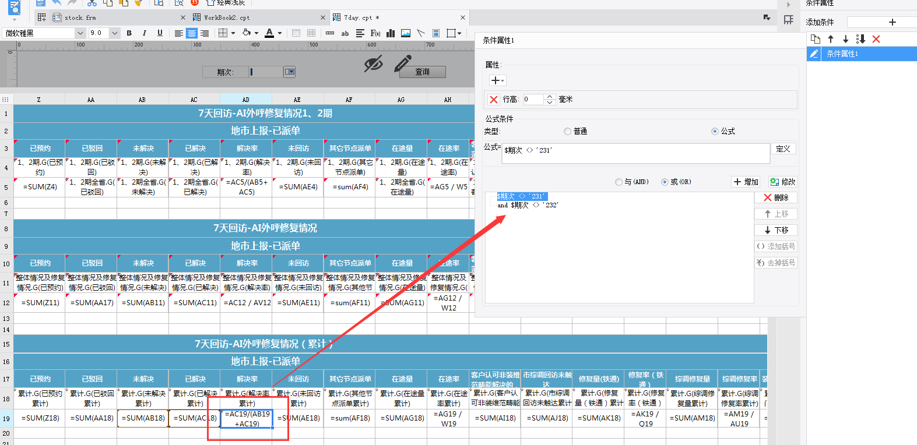Copy the selected condition attribute
The width and height of the screenshot is (917, 445).
coord(816,39)
